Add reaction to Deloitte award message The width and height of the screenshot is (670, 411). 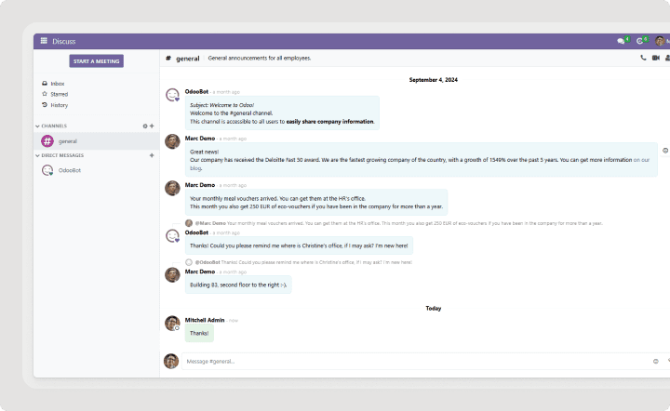point(664,150)
